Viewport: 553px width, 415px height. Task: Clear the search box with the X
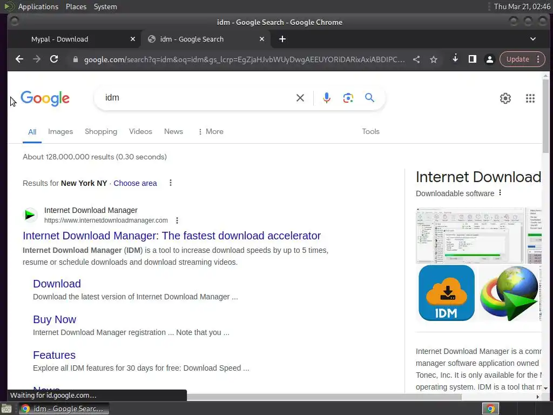pos(300,98)
